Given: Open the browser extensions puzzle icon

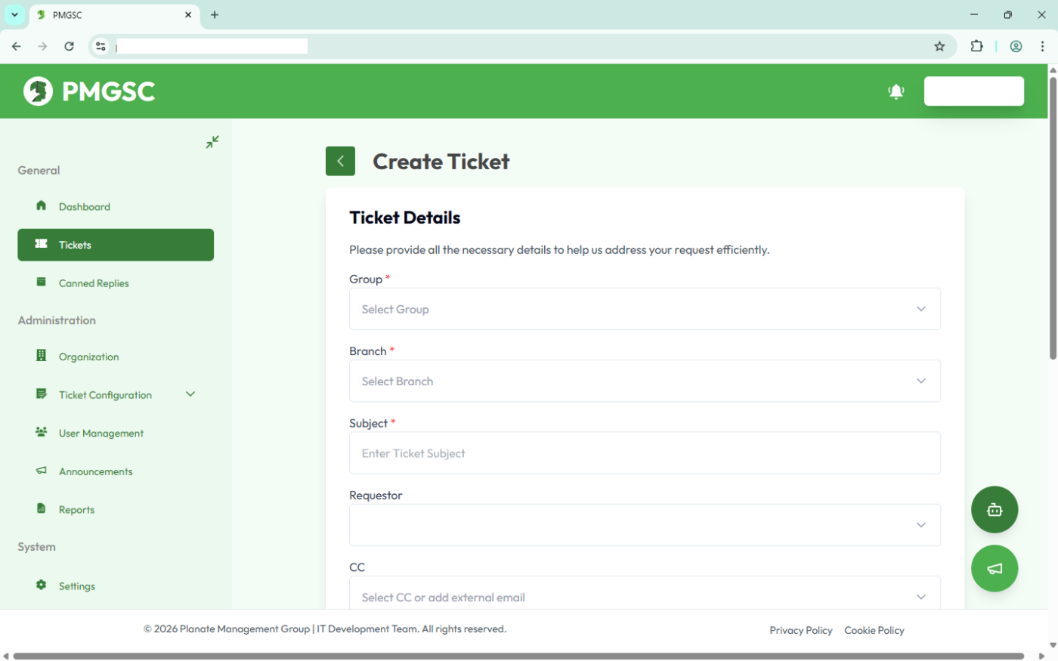Looking at the screenshot, I should (977, 46).
